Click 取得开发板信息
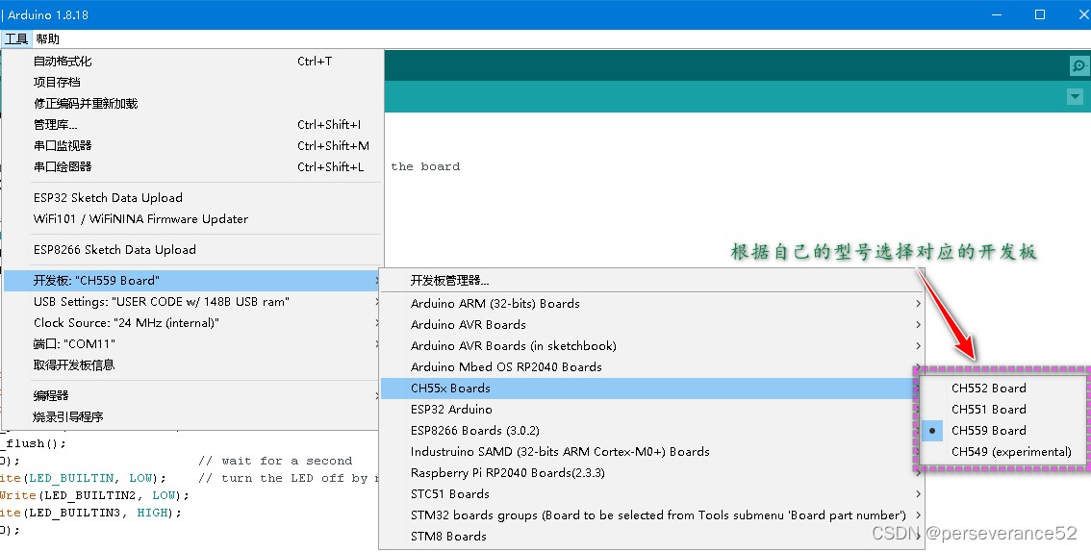 tap(192, 365)
